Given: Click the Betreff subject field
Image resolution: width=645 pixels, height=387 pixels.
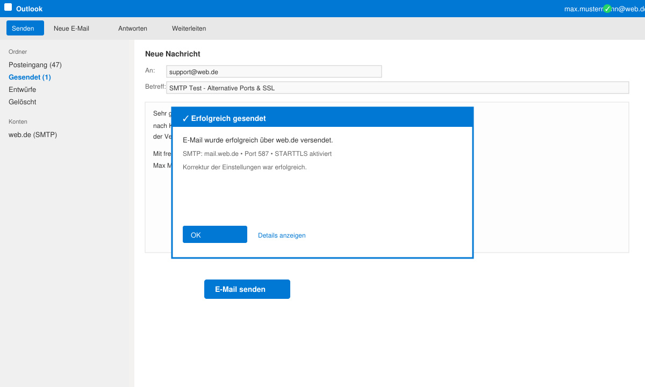Looking at the screenshot, I should (398, 88).
